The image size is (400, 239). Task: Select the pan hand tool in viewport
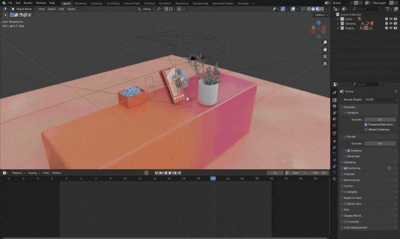[x=325, y=49]
